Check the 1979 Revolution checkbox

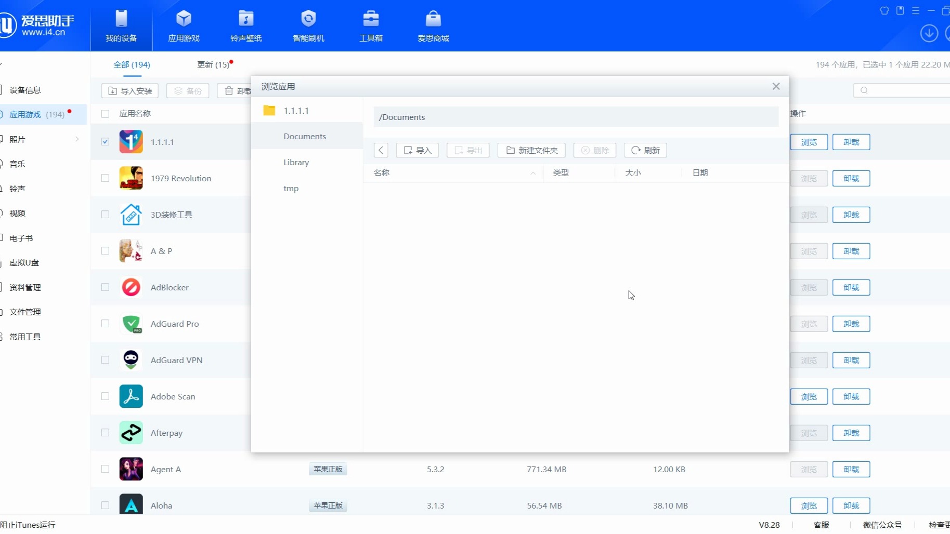coord(105,178)
